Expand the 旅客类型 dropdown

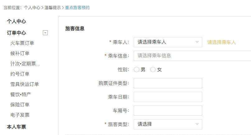tap(168, 124)
